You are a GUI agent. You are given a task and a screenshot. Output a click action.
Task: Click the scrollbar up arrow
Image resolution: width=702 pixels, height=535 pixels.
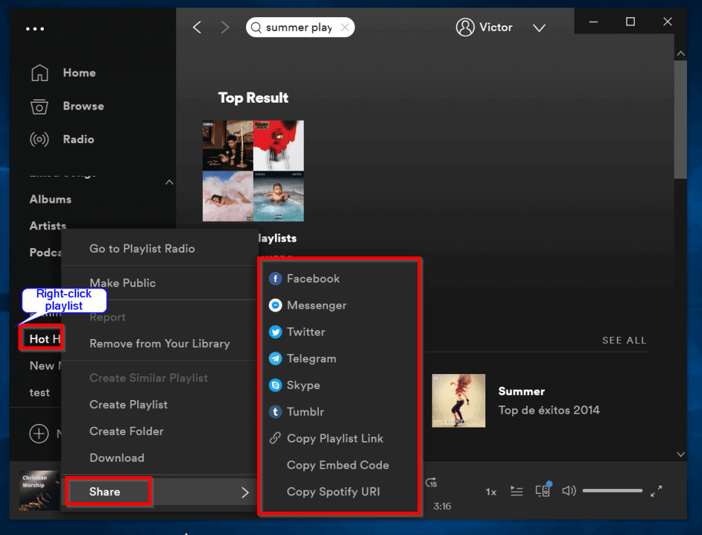681,53
